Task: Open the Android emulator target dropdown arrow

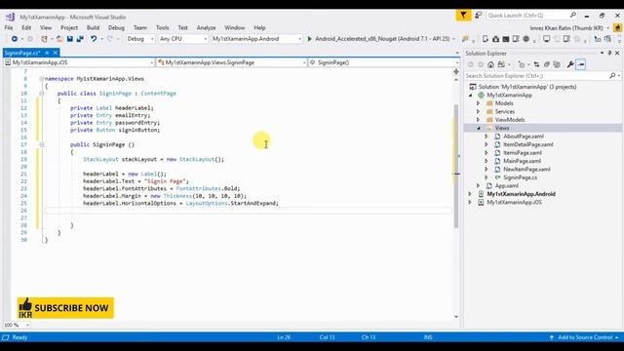Action: pyautogui.click(x=453, y=39)
